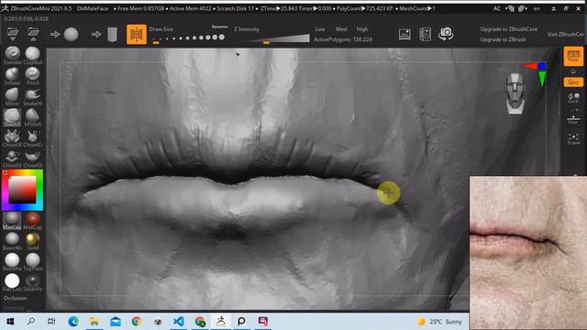Screen dimensions: 587x330
Task: Toggle the orange Symmetry button
Action: point(137,35)
